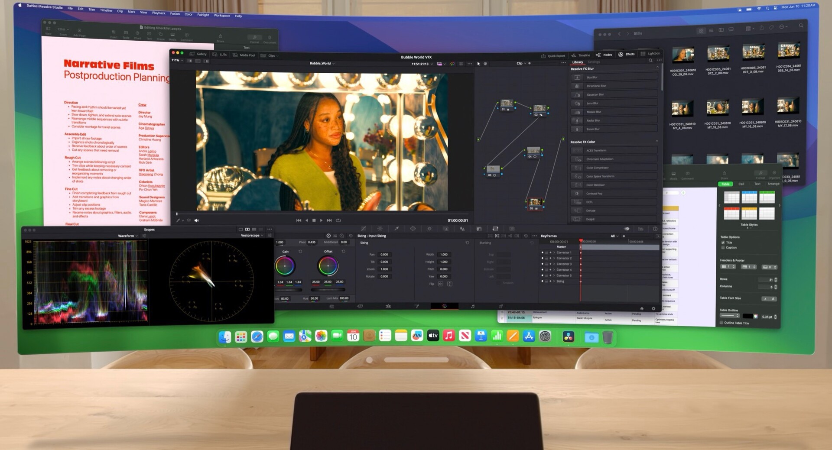832x450 pixels.
Task: Toggle the Nodes panel button
Action: tap(604, 55)
